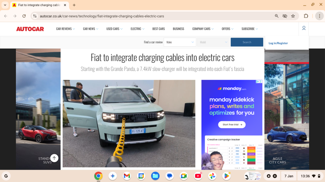Close the Fiat article tab
Image resolution: width=325 pixels, height=182 pixels.
65,5
